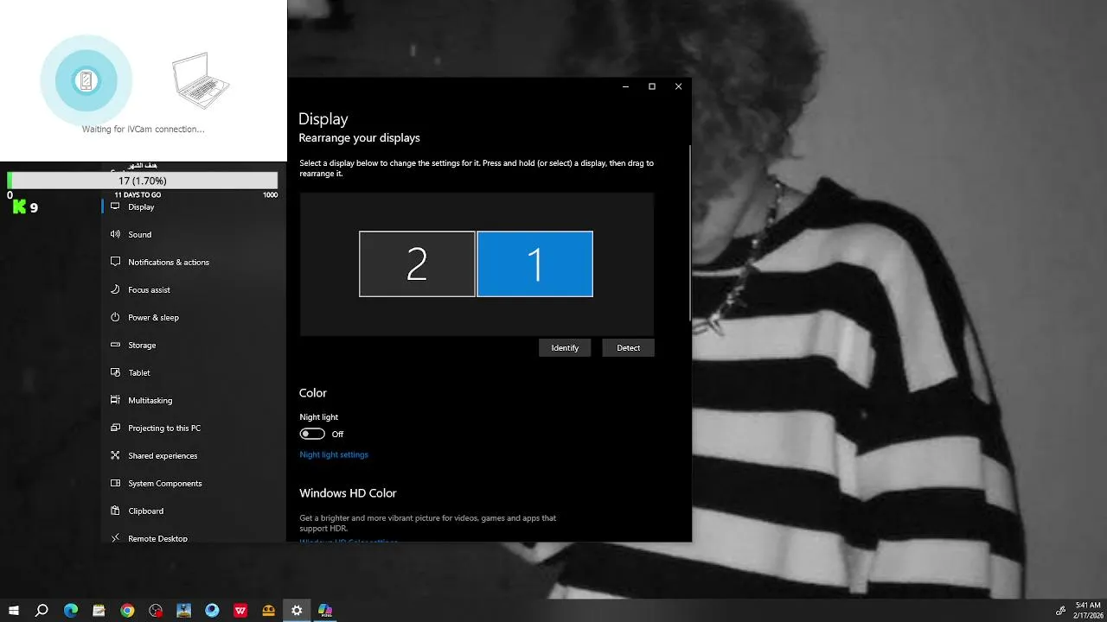The image size is (1107, 622).
Task: Launch Microsoft Edge from taskbar
Action: (x=70, y=610)
